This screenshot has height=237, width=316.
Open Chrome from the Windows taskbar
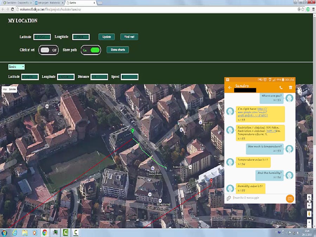(x=44, y=232)
